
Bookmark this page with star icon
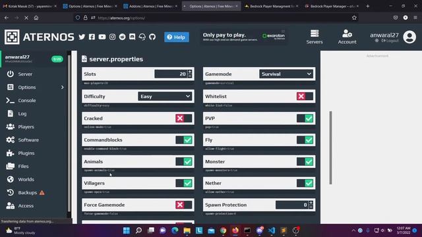(x=354, y=18)
